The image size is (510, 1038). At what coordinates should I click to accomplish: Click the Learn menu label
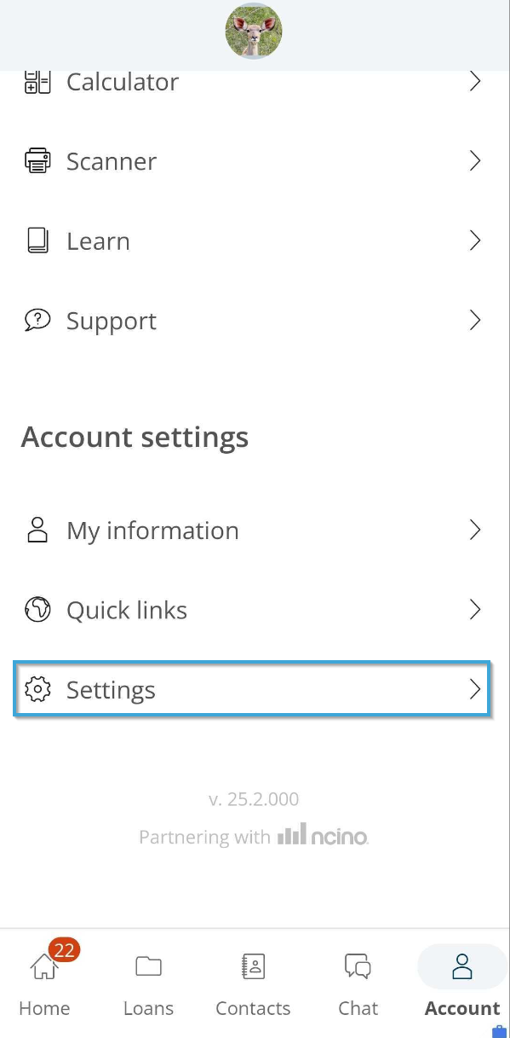pyautogui.click(x=98, y=241)
